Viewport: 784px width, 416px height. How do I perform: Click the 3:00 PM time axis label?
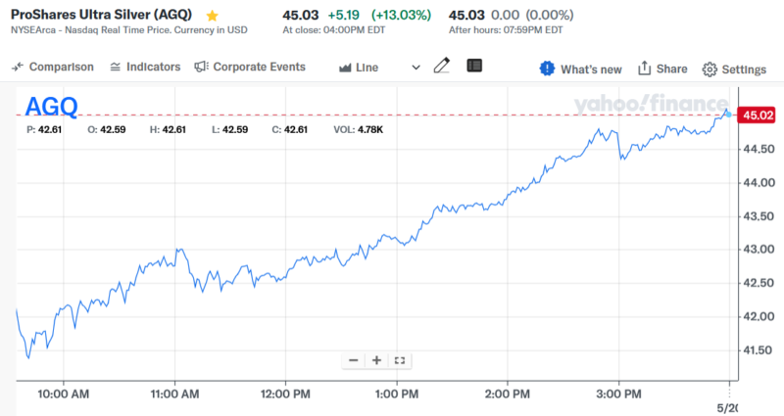(618, 393)
